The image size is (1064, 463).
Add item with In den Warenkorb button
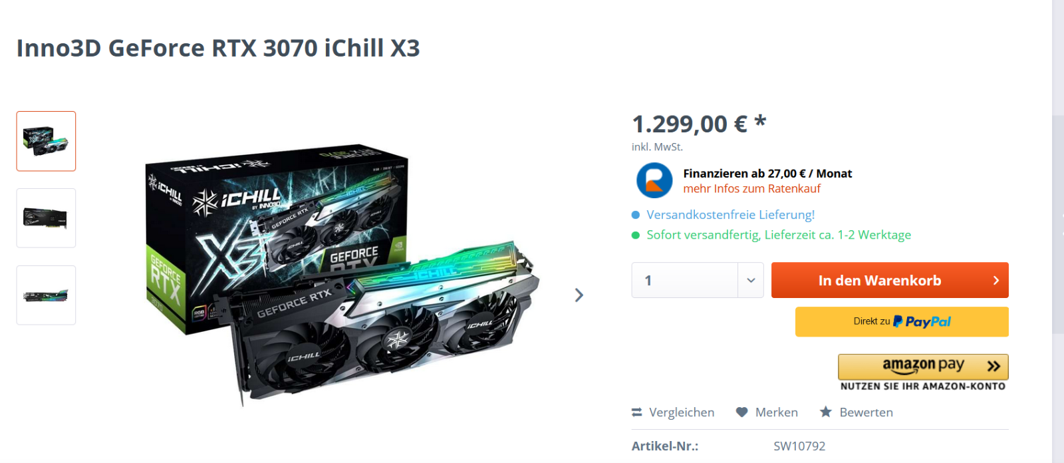click(890, 280)
